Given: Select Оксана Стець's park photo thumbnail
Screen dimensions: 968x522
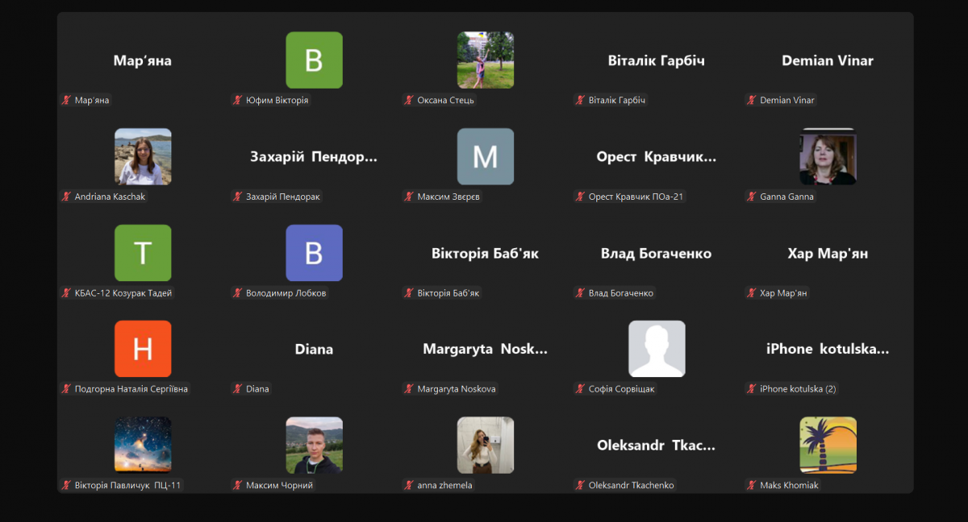Looking at the screenshot, I should tap(485, 60).
